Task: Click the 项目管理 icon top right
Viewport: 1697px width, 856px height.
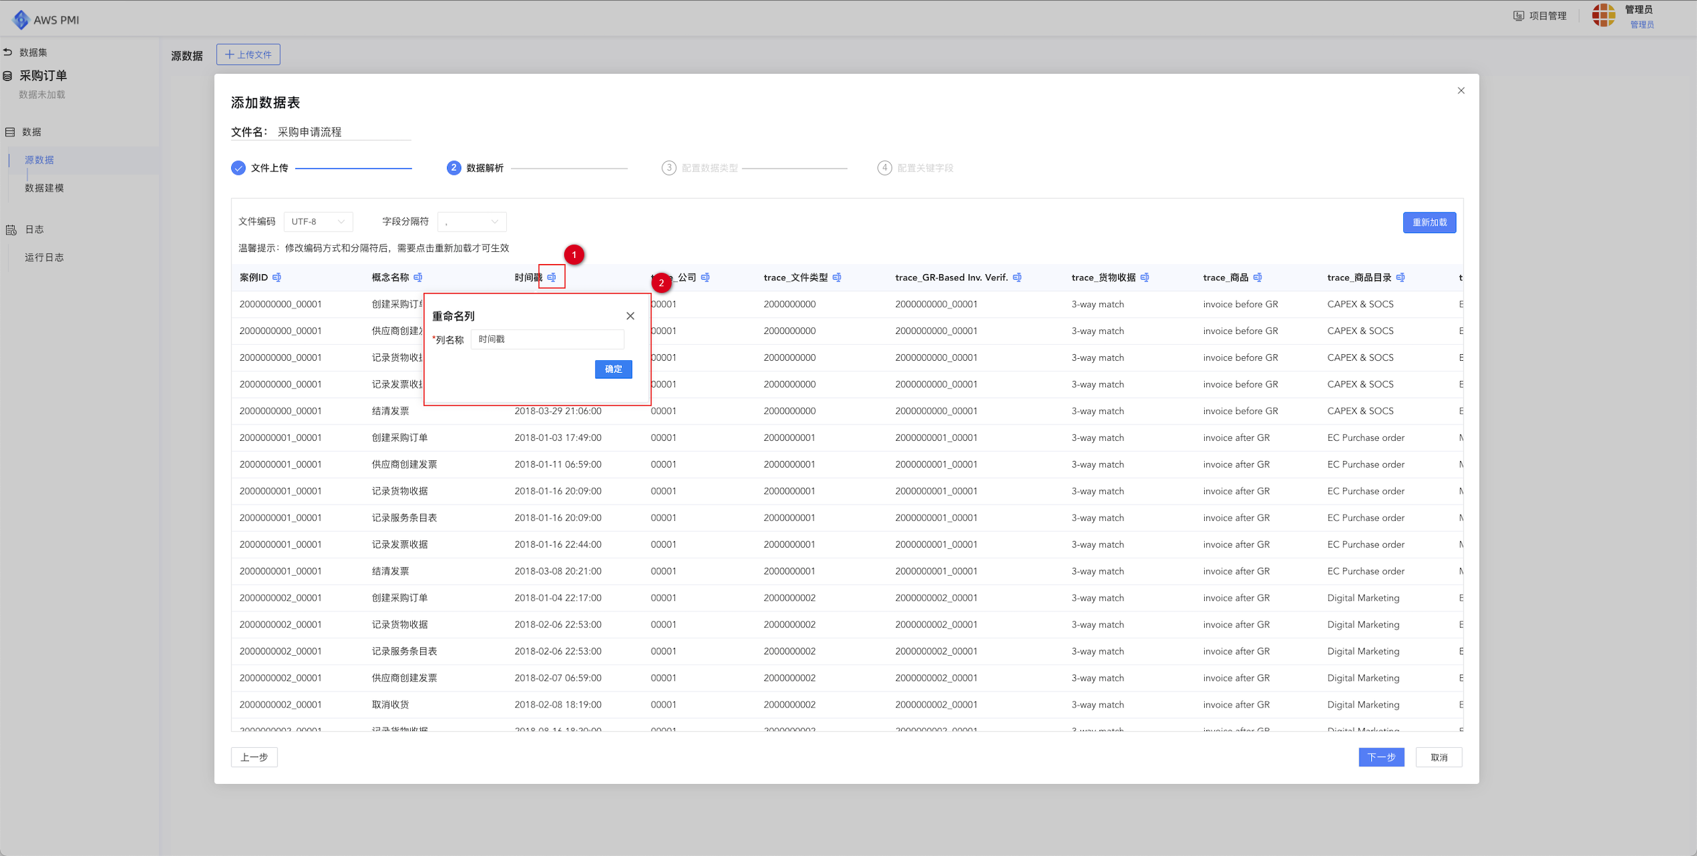Action: coord(1518,15)
